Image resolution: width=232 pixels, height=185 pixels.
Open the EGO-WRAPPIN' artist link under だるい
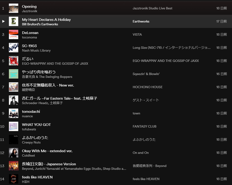click(55, 64)
